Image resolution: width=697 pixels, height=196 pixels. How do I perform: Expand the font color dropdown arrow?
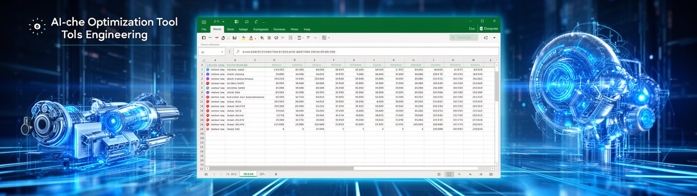(x=255, y=38)
